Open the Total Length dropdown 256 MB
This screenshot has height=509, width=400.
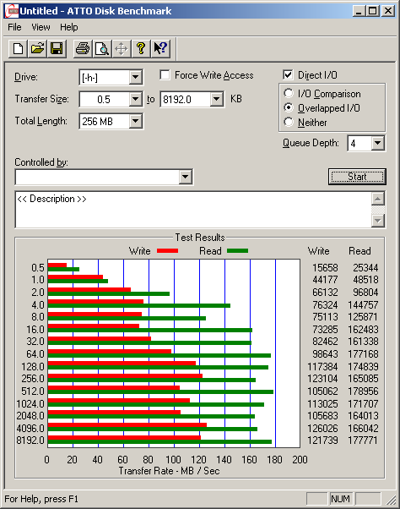tap(135, 122)
